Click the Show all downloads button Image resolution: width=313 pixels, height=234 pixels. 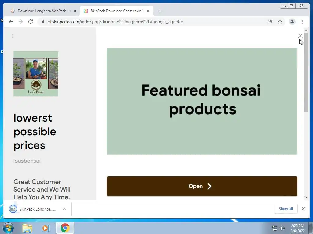[286, 208]
